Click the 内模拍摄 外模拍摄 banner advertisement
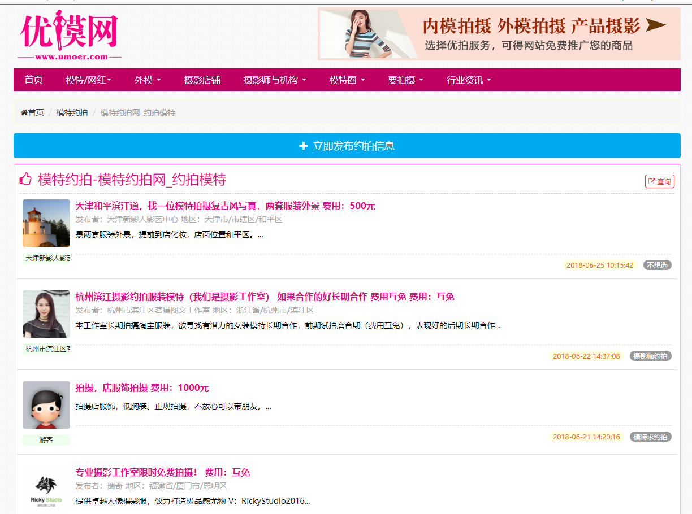This screenshot has height=514, width=692. click(499, 34)
